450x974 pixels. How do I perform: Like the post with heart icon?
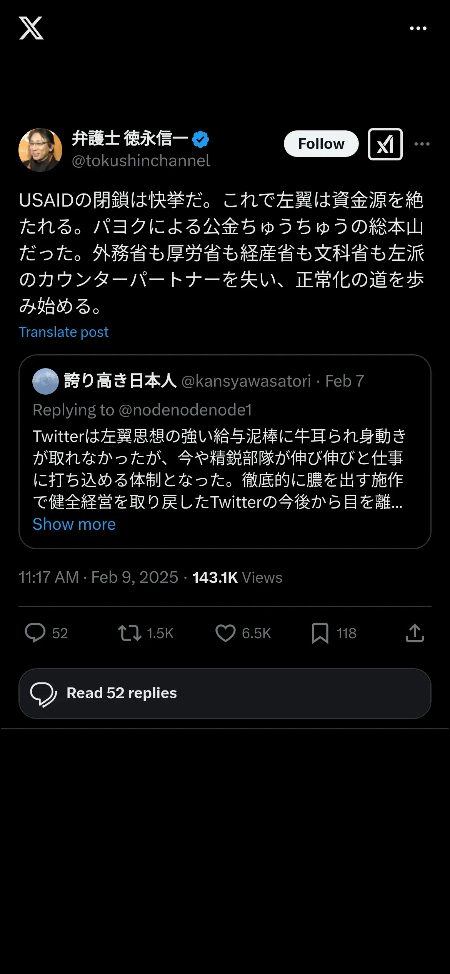click(x=225, y=633)
